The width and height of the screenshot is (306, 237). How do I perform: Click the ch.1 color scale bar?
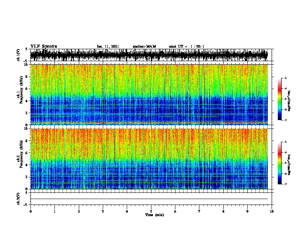tap(280, 99)
